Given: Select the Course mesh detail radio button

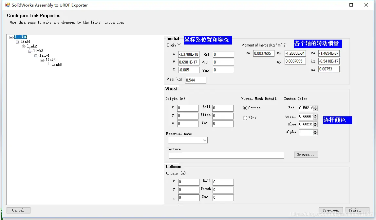Looking at the screenshot, I should [245, 108].
